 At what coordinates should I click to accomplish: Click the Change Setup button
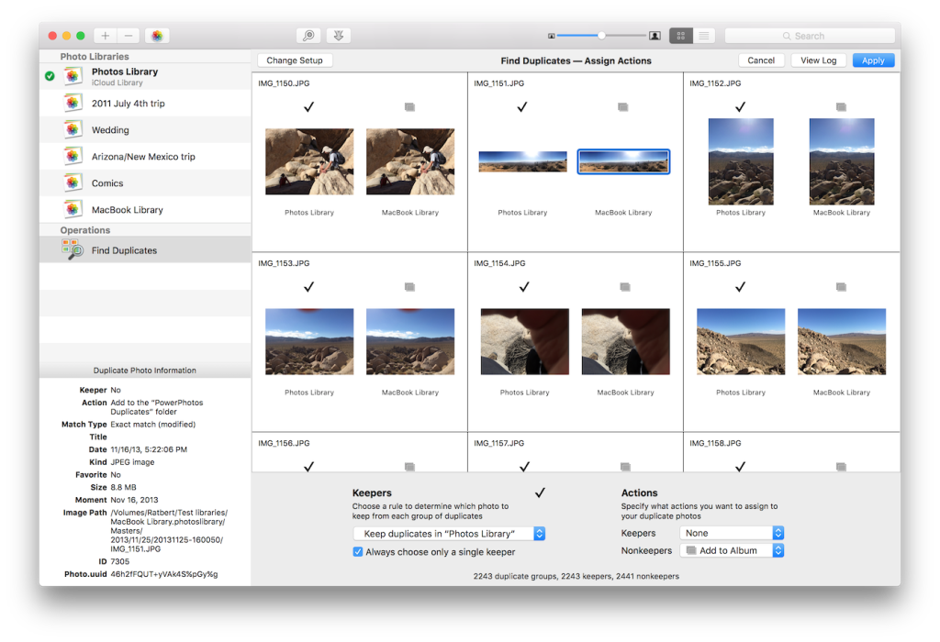[294, 60]
